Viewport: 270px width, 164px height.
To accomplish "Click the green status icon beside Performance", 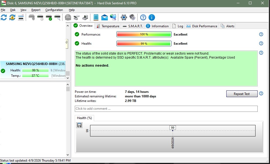I will [77, 34].
